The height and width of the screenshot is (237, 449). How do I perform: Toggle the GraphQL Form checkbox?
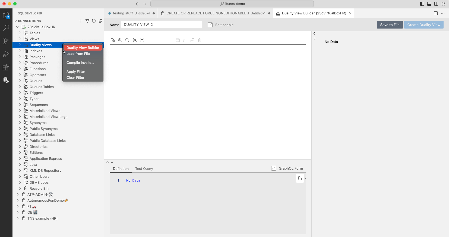(x=274, y=168)
